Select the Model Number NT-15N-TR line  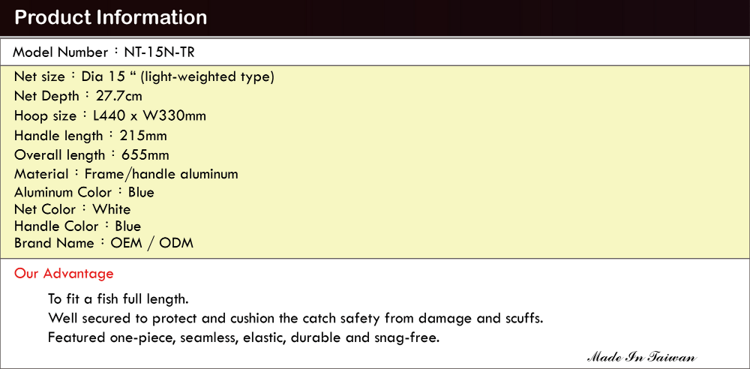tap(103, 52)
